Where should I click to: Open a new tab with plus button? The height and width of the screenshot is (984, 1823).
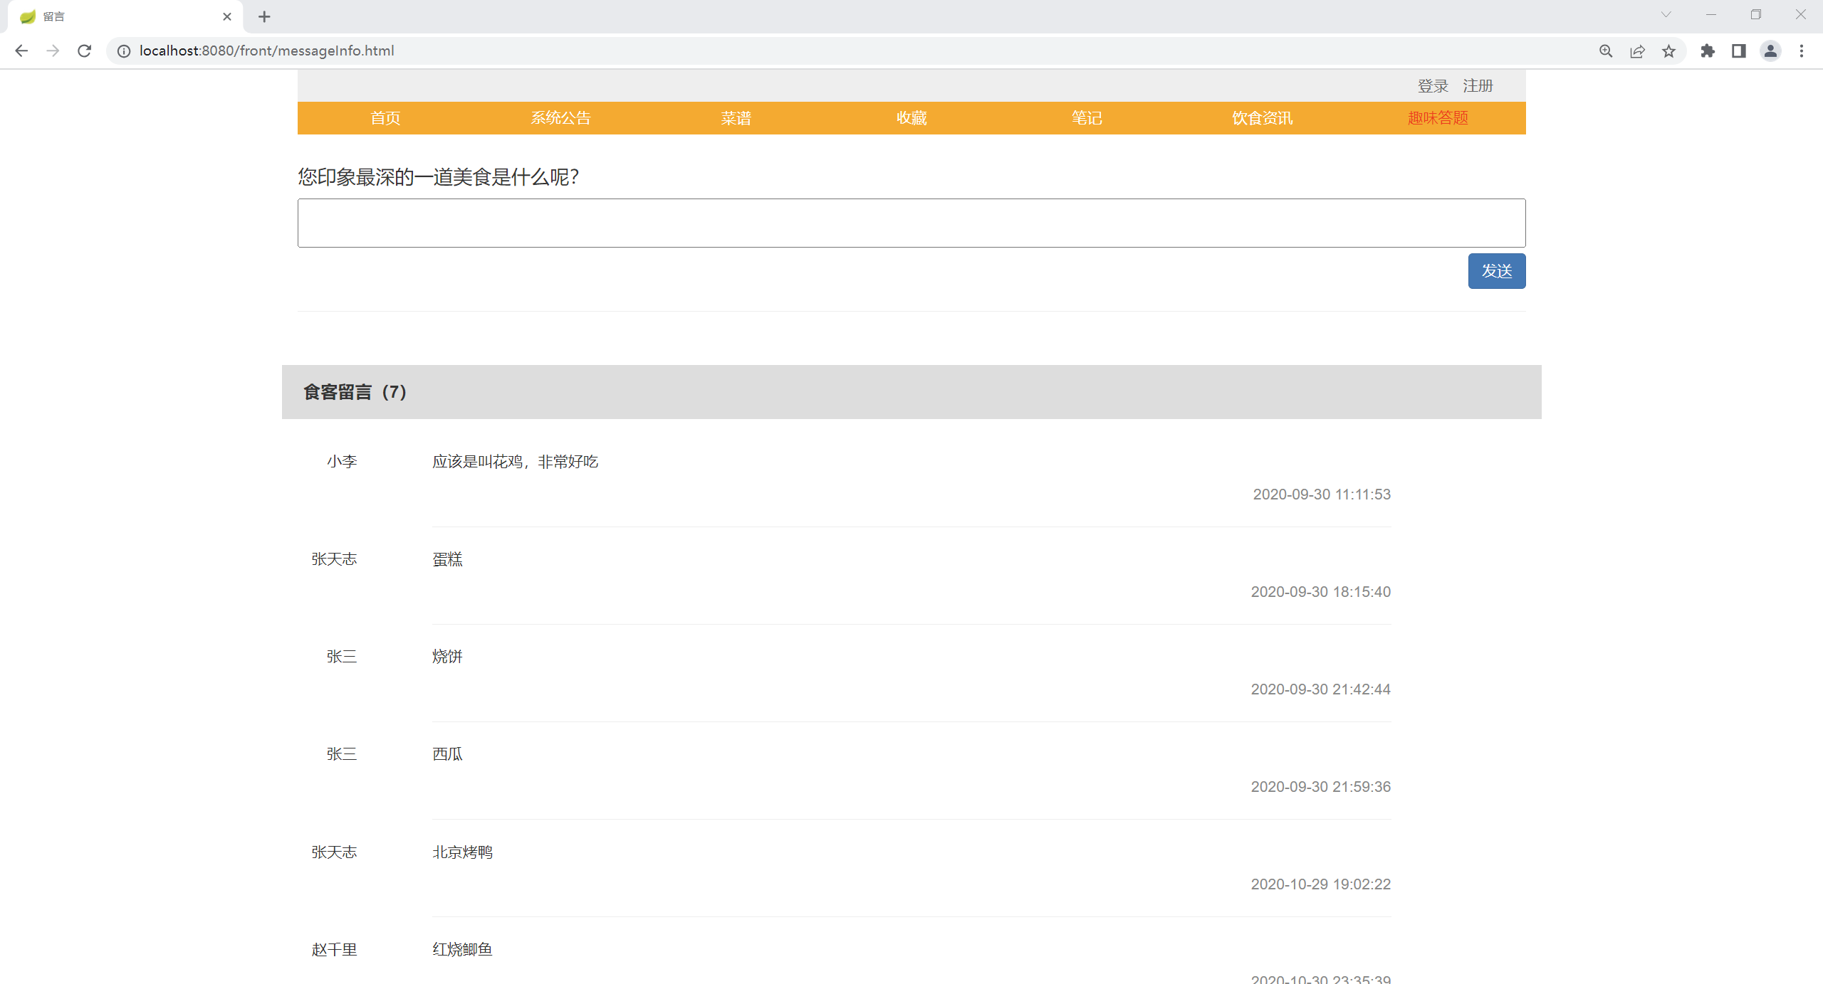[x=264, y=16]
